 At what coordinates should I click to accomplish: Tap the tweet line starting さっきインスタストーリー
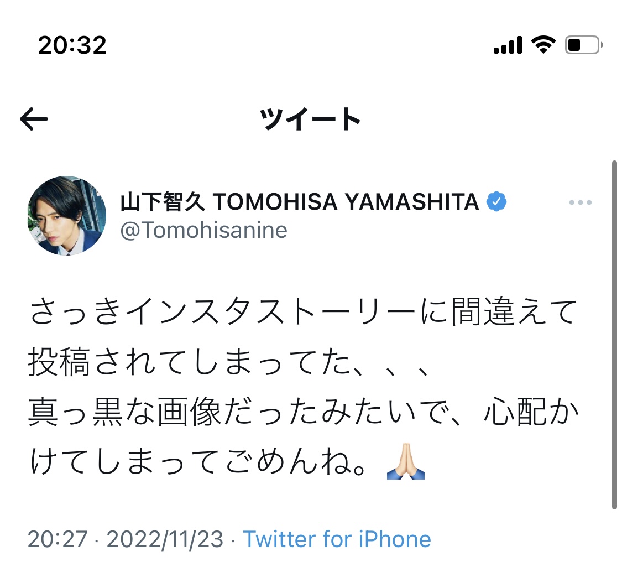[x=302, y=313]
